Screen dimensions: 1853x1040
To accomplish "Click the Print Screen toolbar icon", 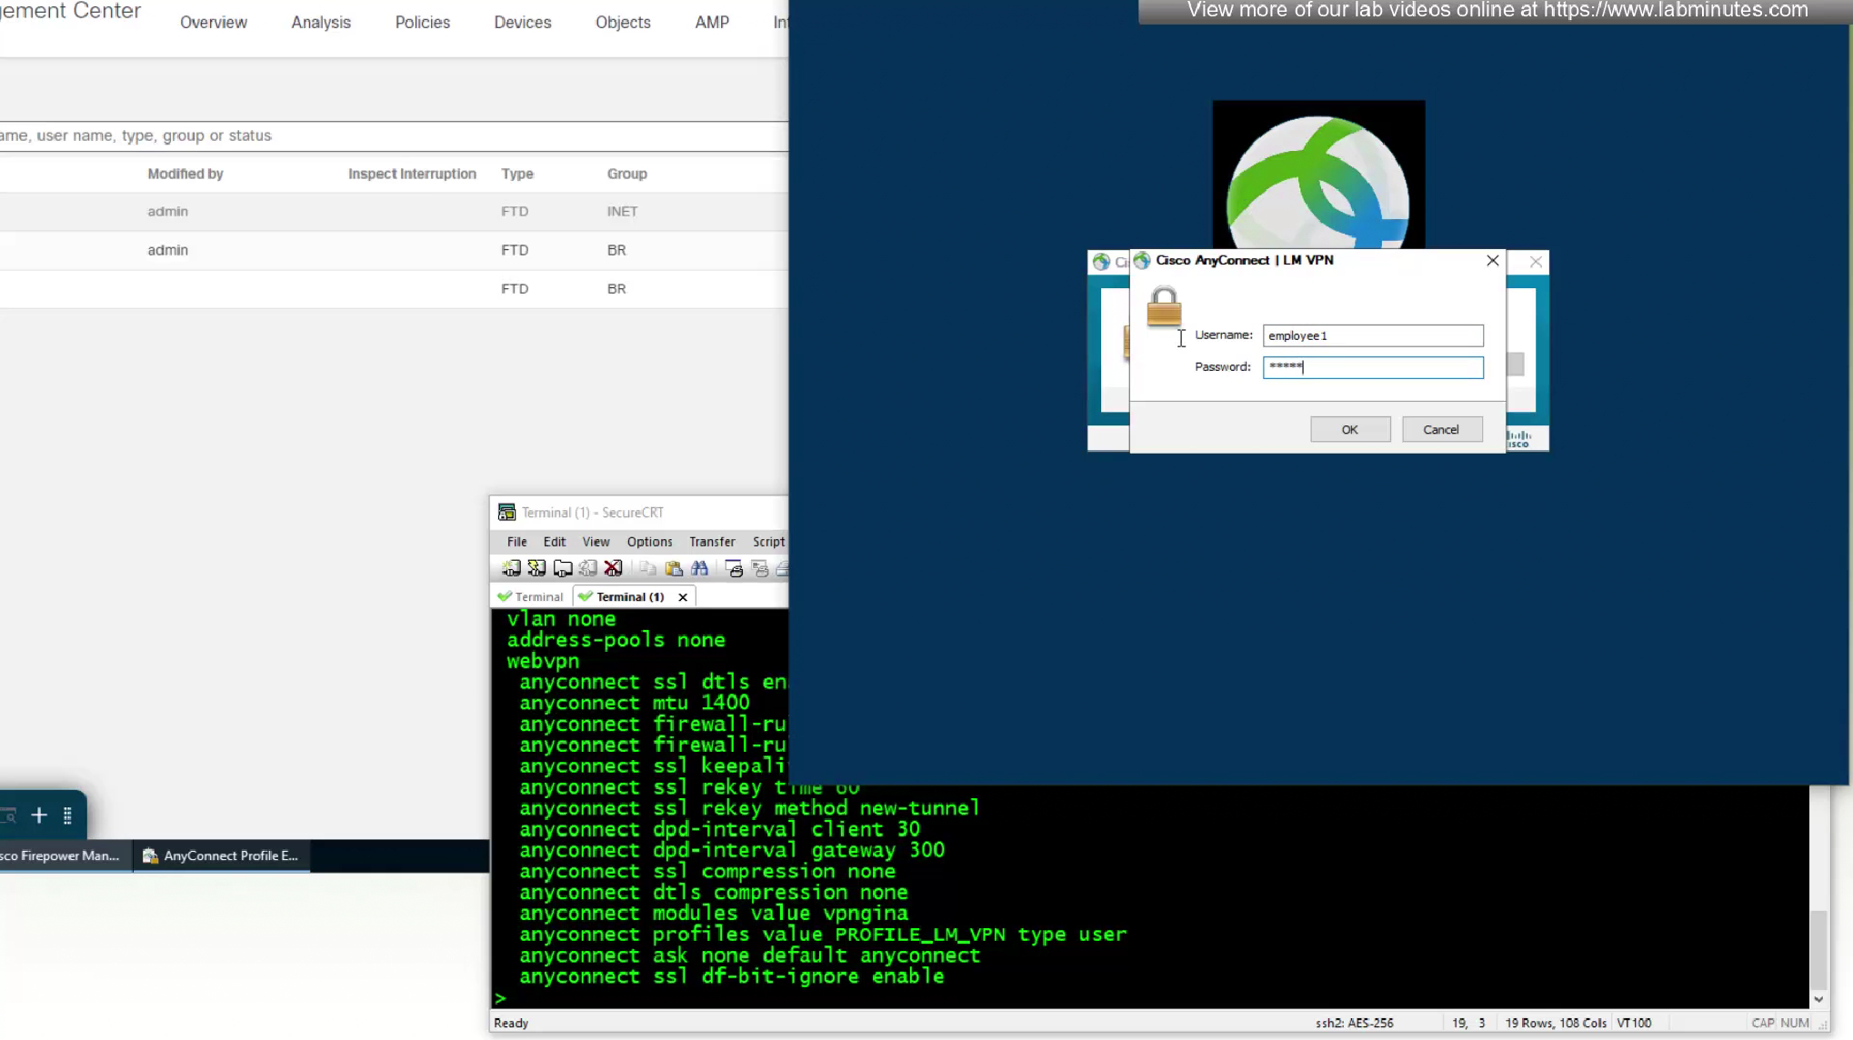I will [x=735, y=569].
